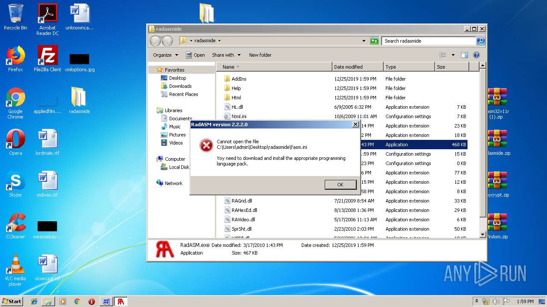Select the Opera desktop icon
Image resolution: width=547 pixels, height=307 pixels.
[x=15, y=142]
